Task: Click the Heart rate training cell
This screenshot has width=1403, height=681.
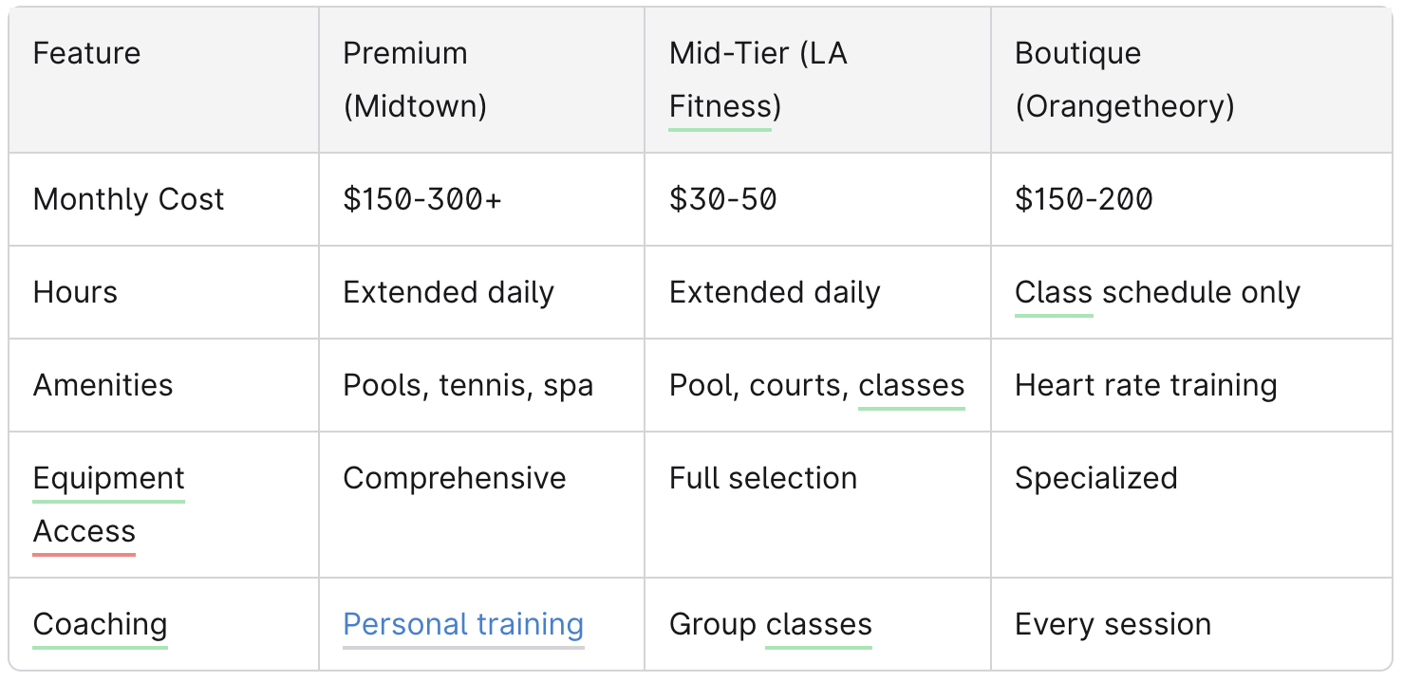Action: pos(1191,385)
